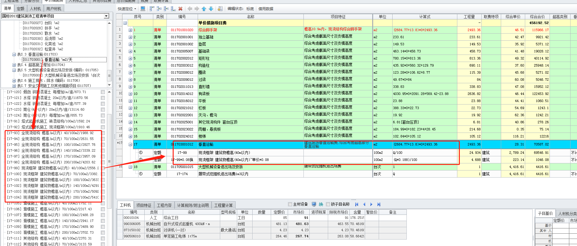The image size is (577, 246).
Task: Collapse row 17 垂直运输 in the grid
Action: point(130,144)
